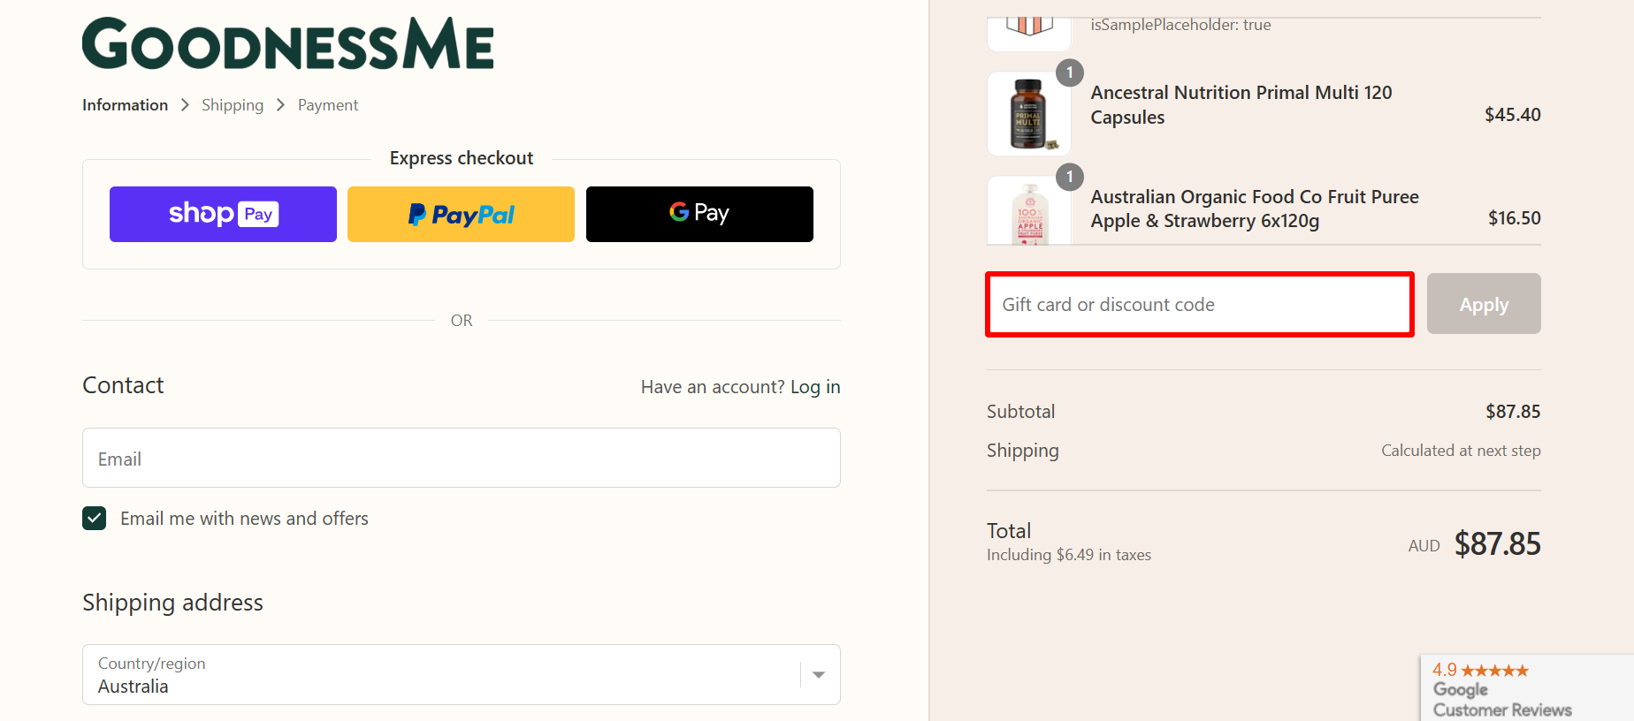The height and width of the screenshot is (721, 1634).
Task: Click the gift card or discount code field
Action: click(x=1199, y=304)
